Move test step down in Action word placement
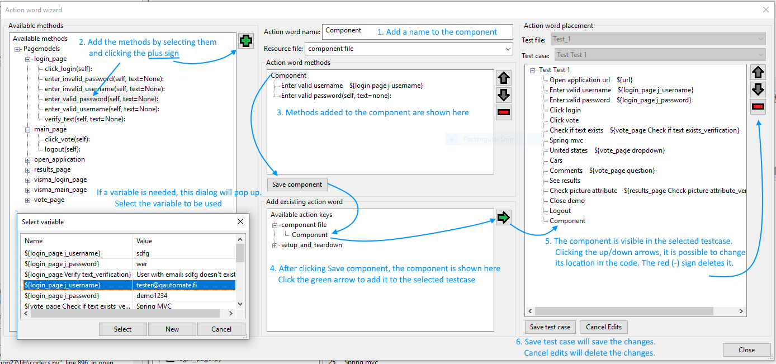Image resolution: width=776 pixels, height=364 pixels. (758, 89)
